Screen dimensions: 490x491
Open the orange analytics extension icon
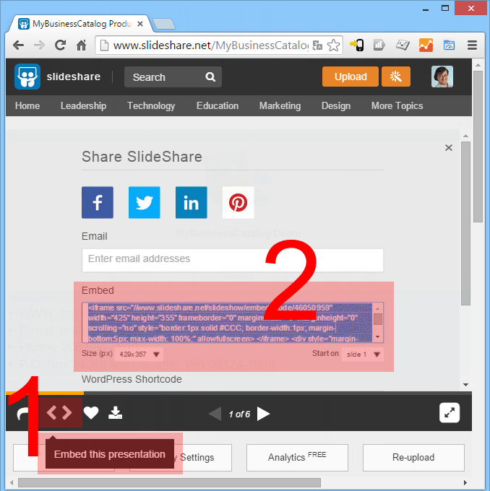point(426,45)
